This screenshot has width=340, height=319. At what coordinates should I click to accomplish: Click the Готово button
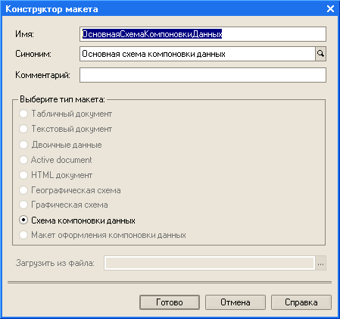coord(170,302)
